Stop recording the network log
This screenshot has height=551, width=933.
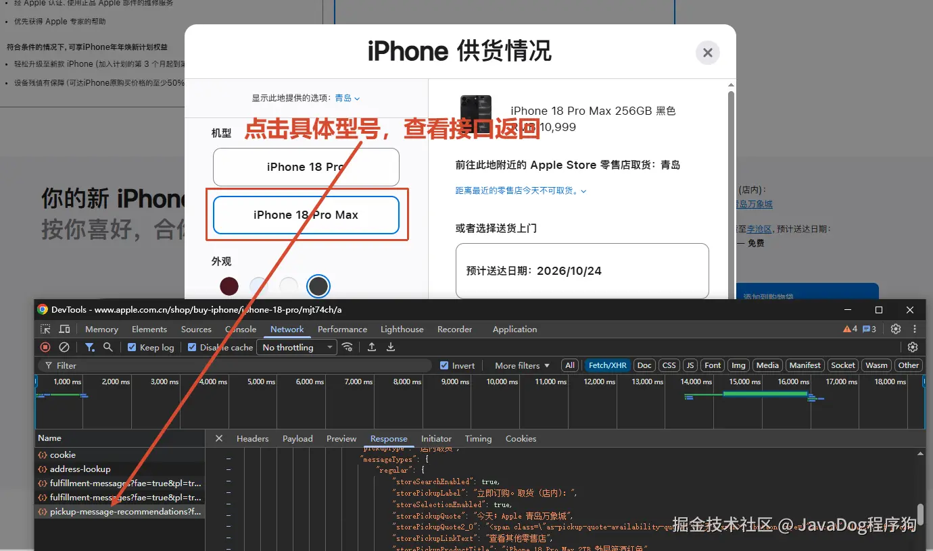[45, 347]
